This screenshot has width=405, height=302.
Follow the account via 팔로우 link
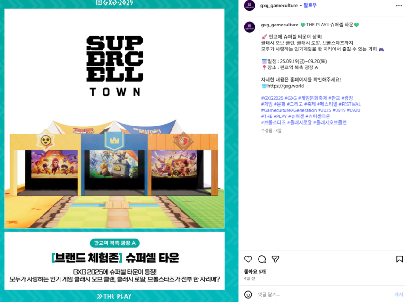click(x=310, y=5)
